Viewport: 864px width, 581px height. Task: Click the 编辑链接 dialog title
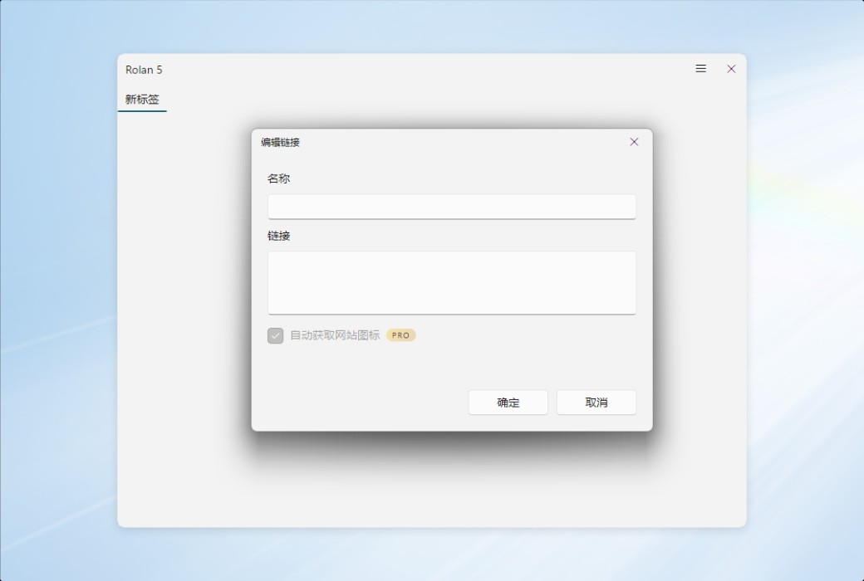click(x=281, y=143)
